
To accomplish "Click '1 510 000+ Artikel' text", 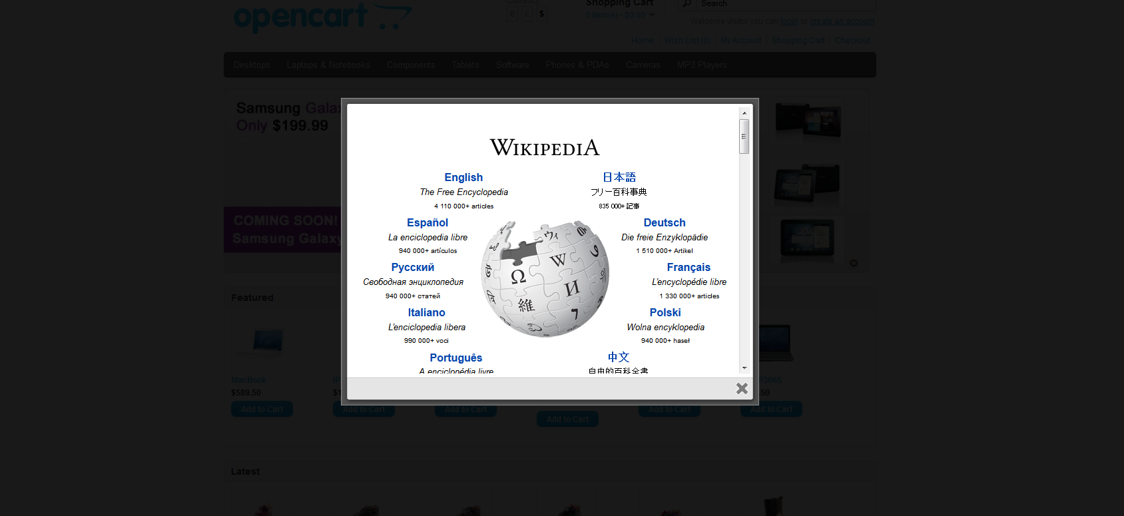I will coord(665,251).
